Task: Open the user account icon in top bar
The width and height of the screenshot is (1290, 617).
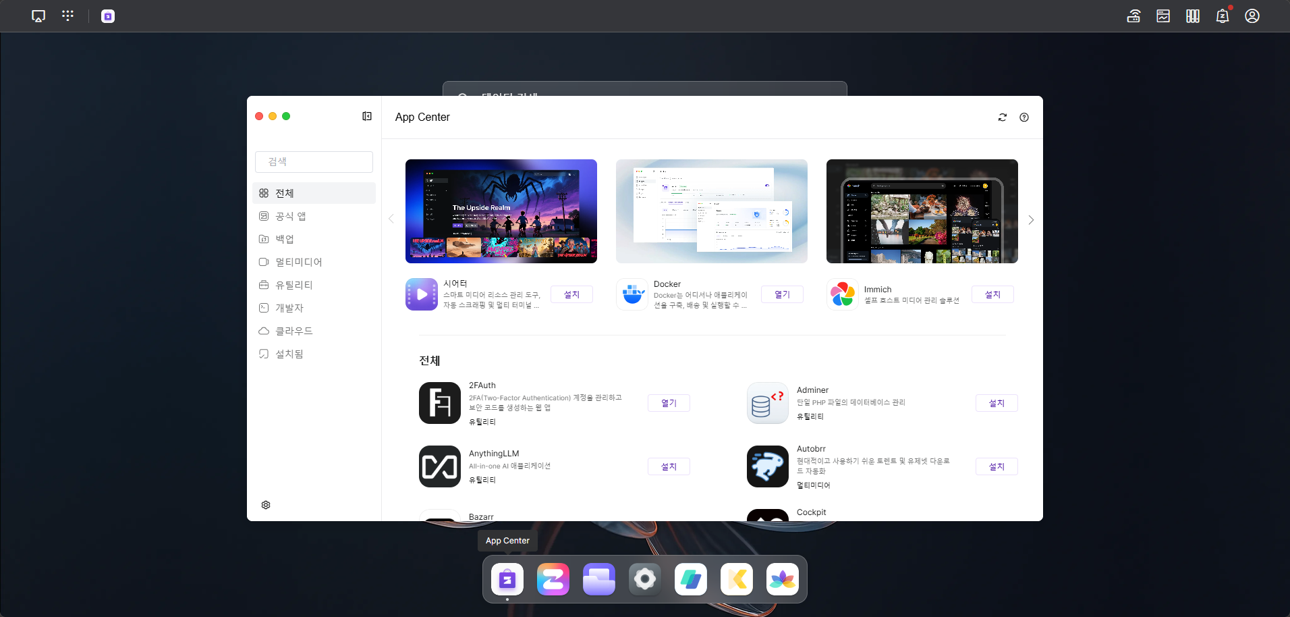Action: 1252,16
